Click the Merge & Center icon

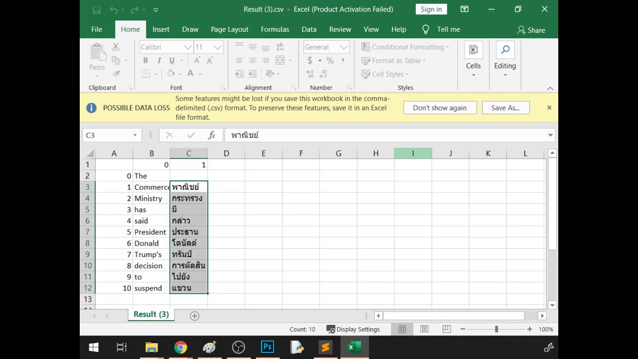[x=280, y=60]
